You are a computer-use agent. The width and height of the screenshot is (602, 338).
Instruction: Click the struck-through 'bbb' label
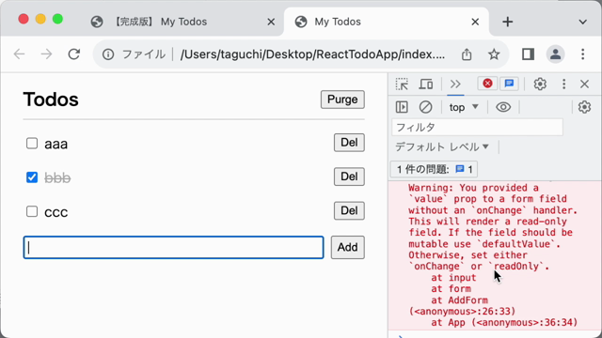coord(57,178)
